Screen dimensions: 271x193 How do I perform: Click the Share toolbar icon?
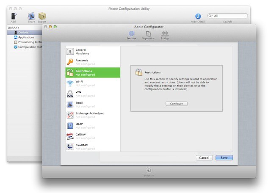[31, 16]
